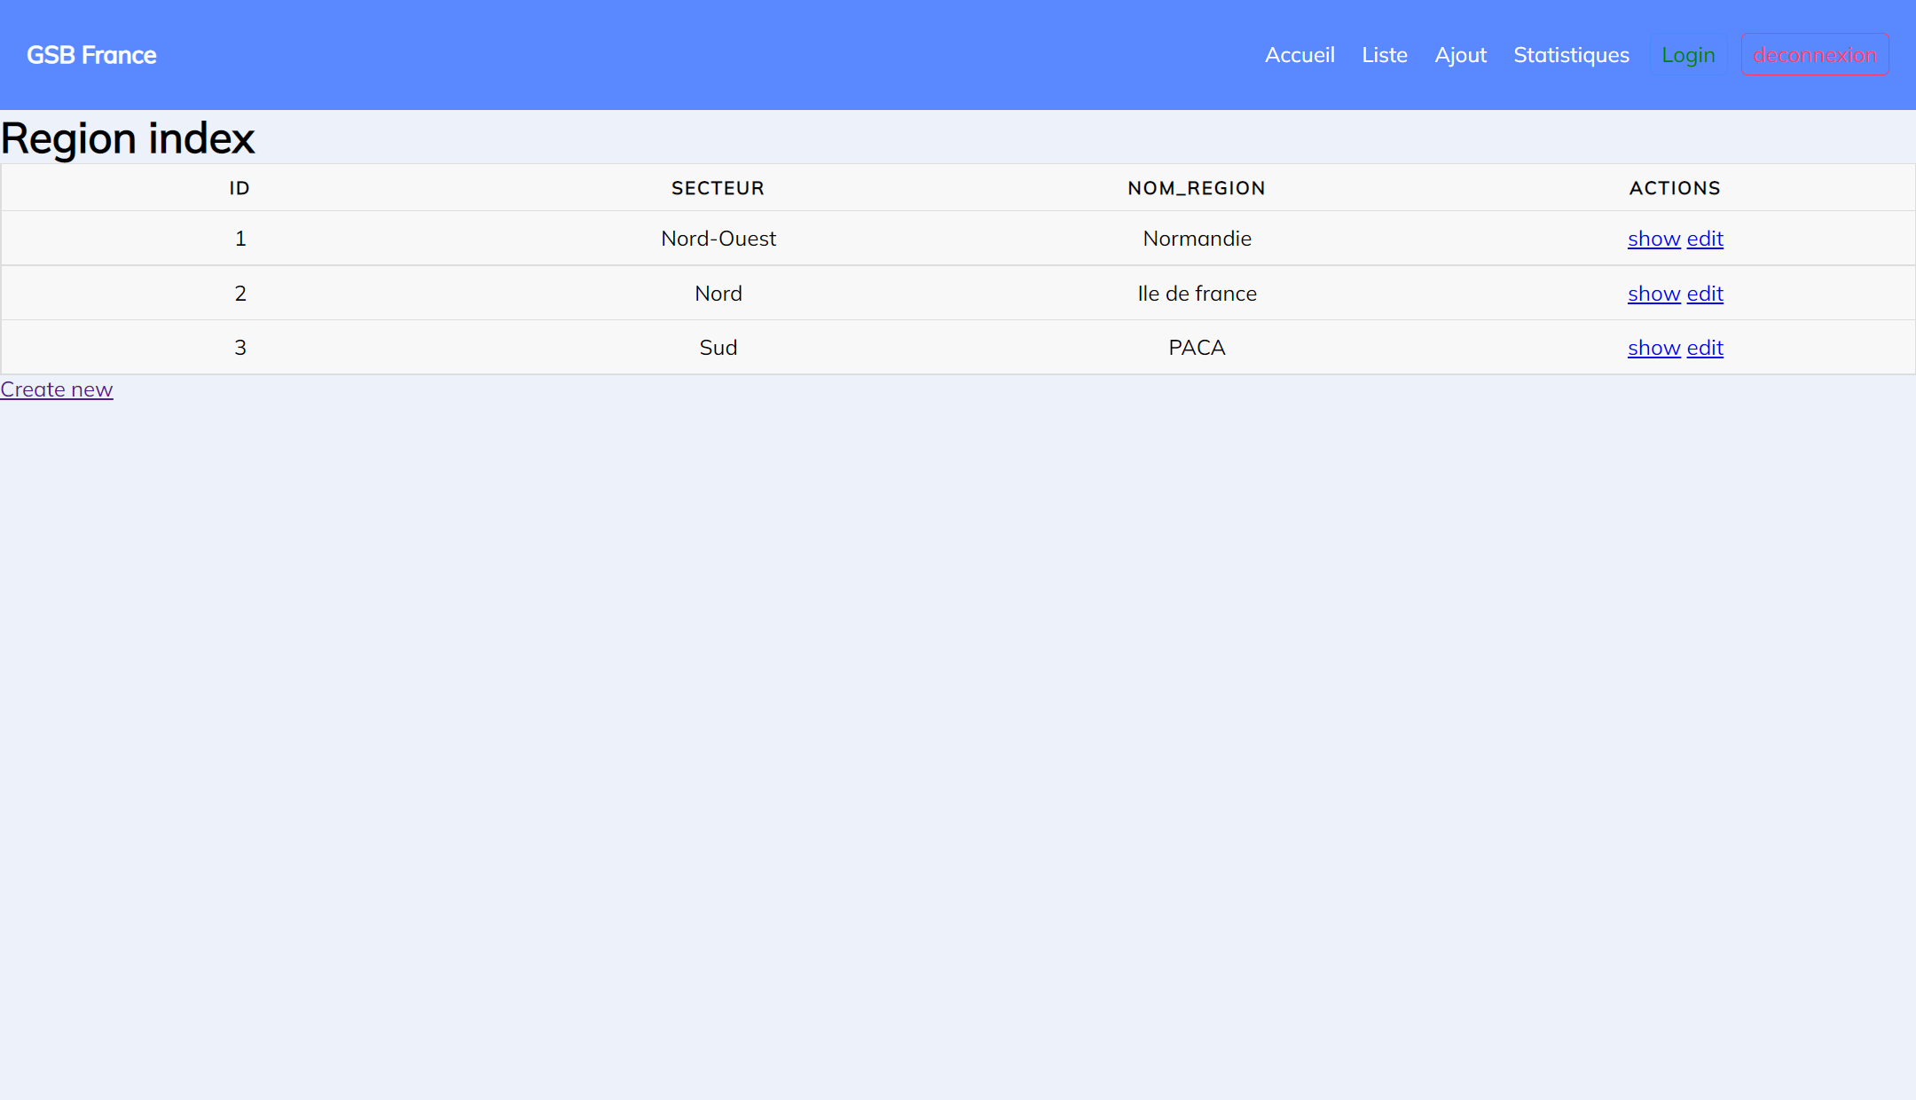Click the SECTEUR column header
Image resolution: width=1916 pixels, height=1100 pixels.
(x=718, y=187)
